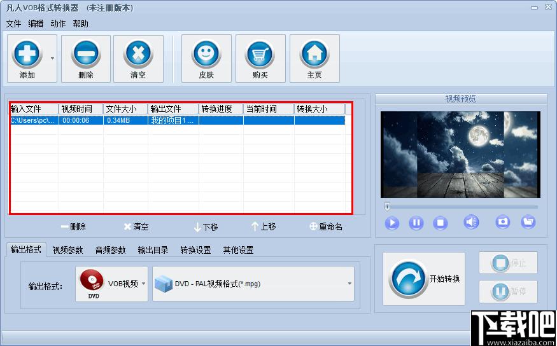Play the video preview

tap(392, 223)
